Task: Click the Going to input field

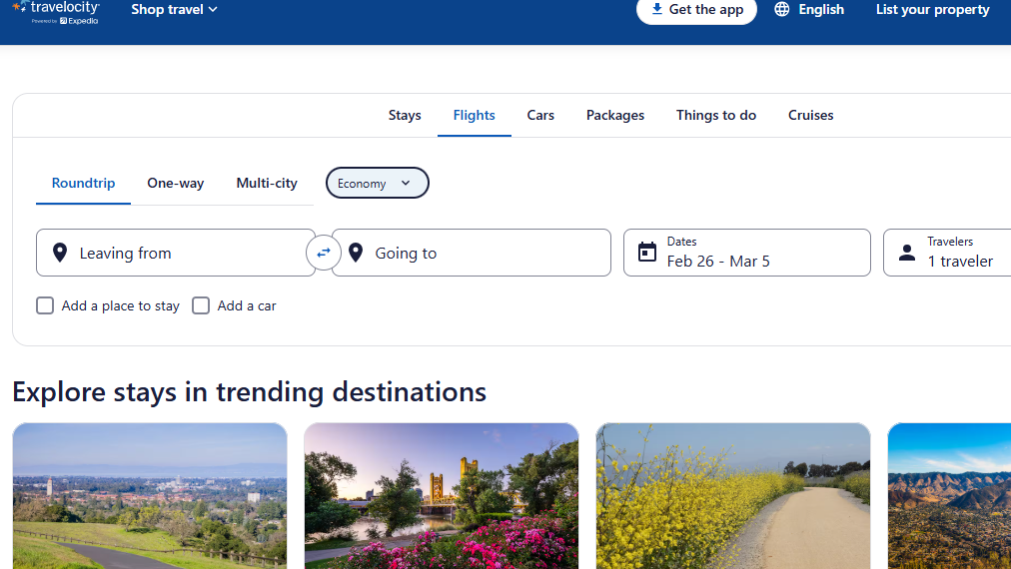Action: [472, 253]
